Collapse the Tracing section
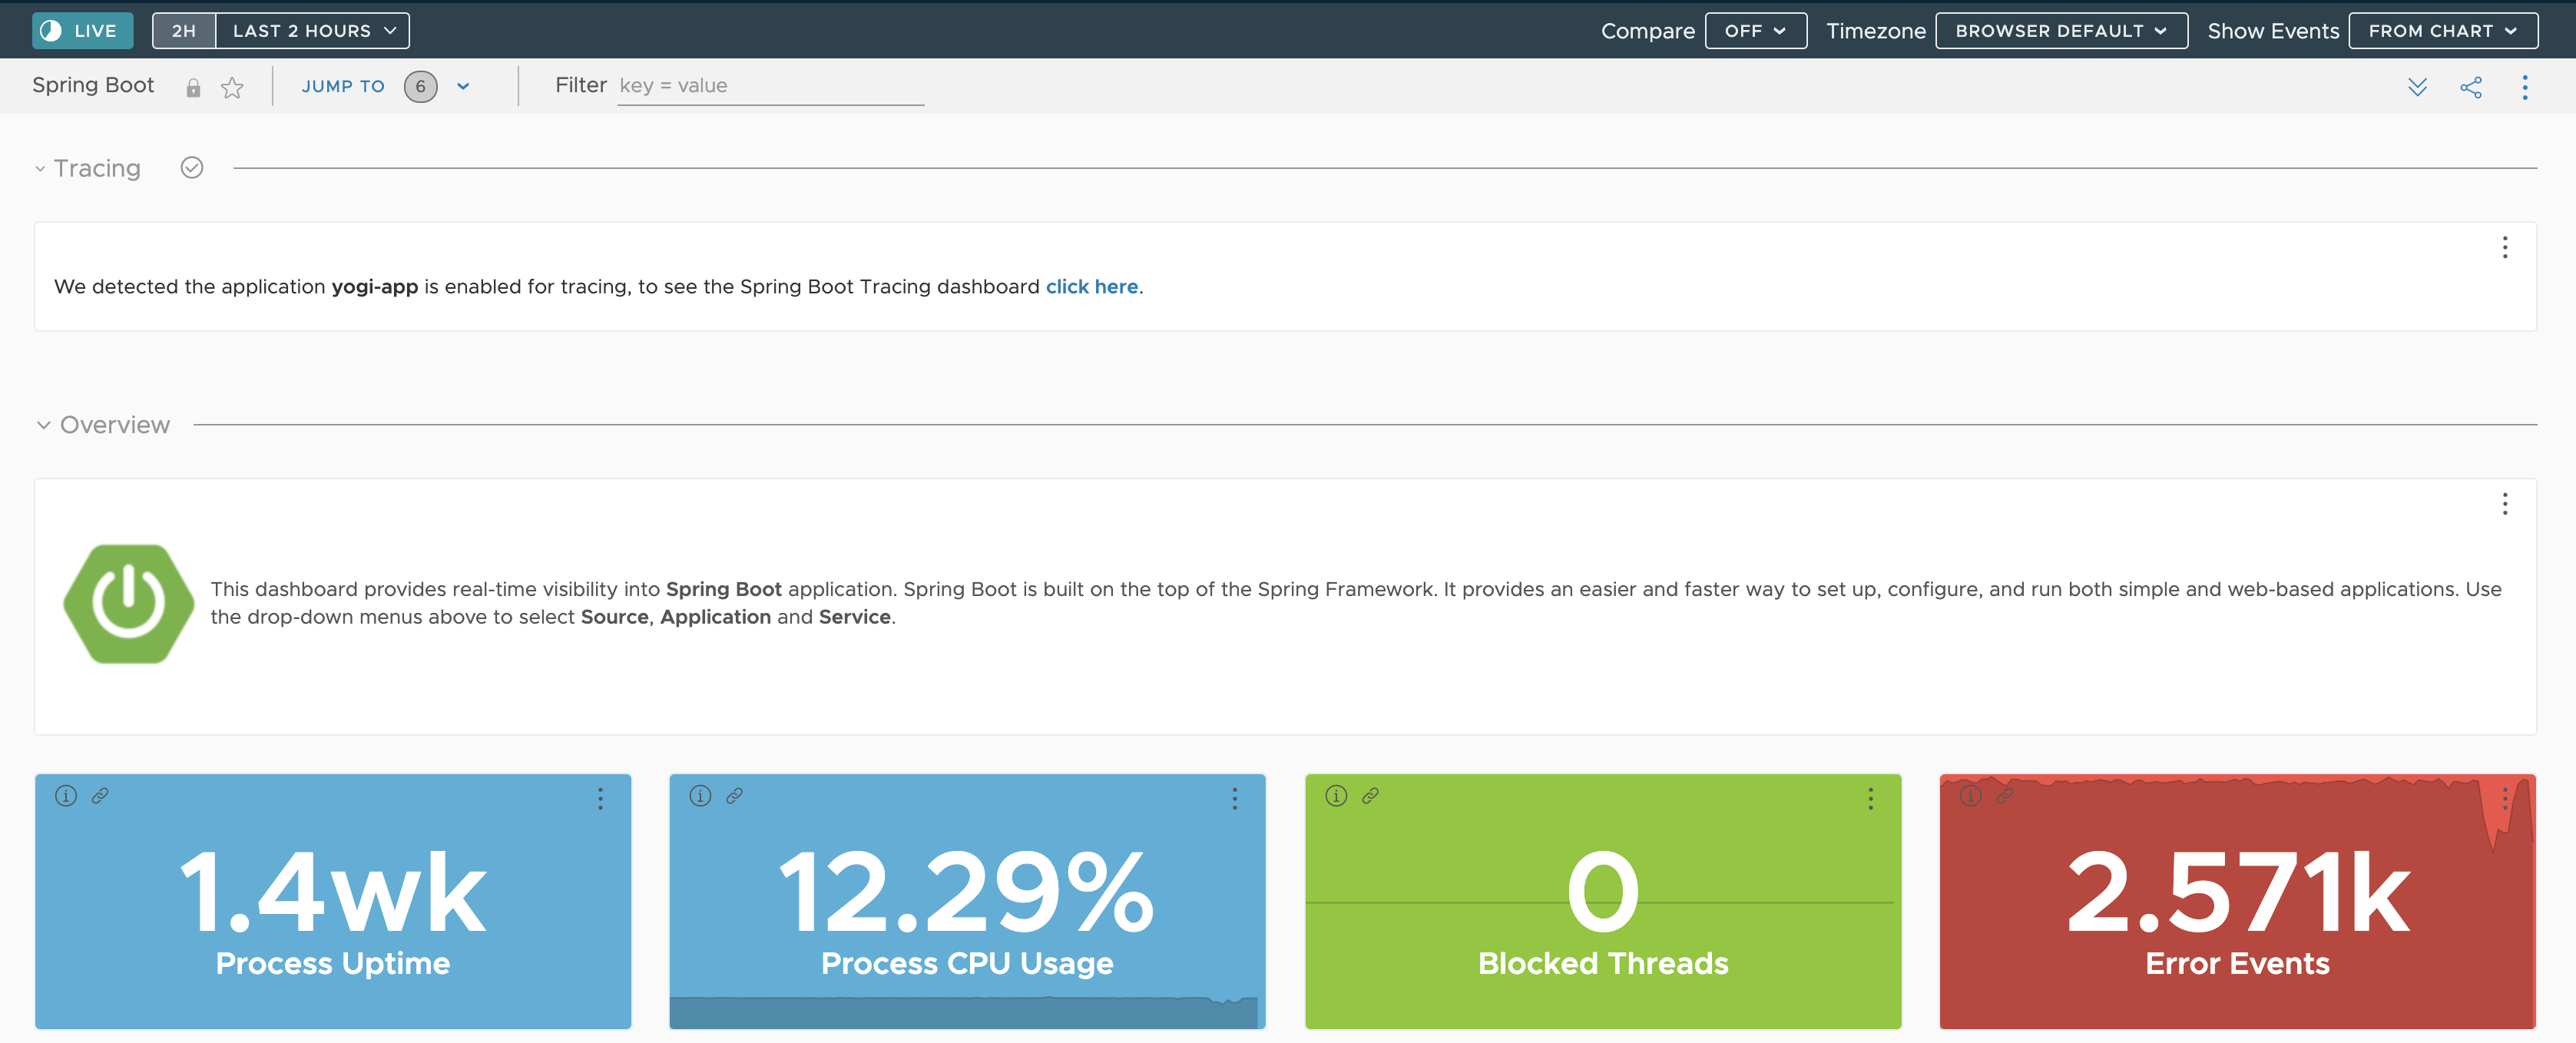This screenshot has height=1043, width=2576. (x=40, y=169)
